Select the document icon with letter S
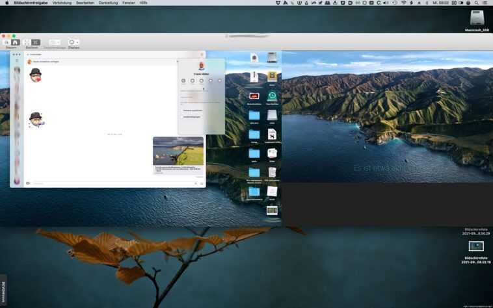 click(272, 135)
